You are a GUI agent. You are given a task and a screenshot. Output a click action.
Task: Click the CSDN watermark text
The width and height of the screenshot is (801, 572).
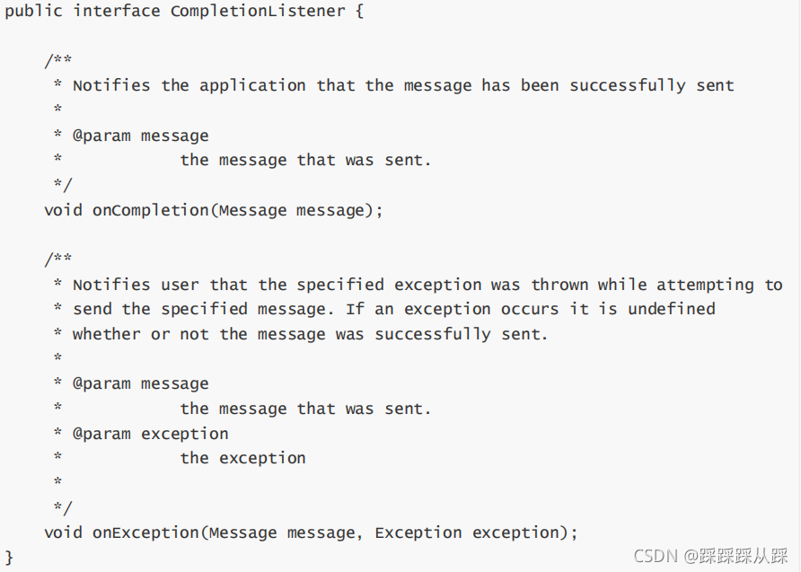[710, 556]
